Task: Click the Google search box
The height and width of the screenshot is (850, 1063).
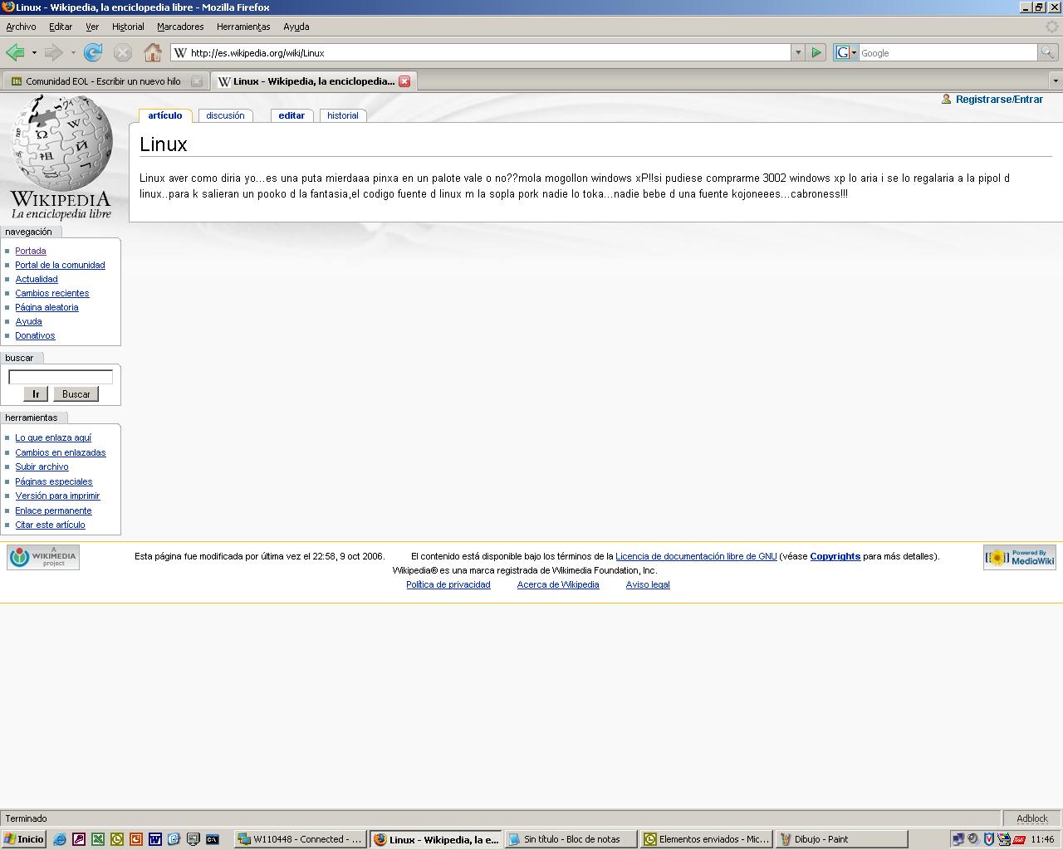Action: point(948,52)
